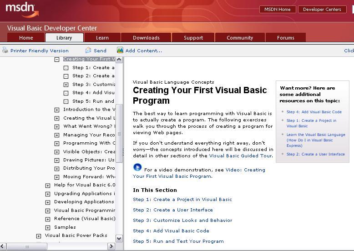Expand Developing Applications node

click(48, 202)
